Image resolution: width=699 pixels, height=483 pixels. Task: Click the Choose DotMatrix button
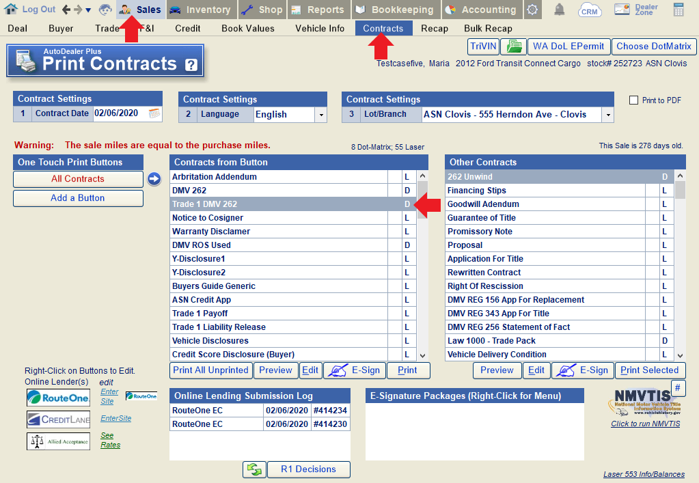point(653,46)
